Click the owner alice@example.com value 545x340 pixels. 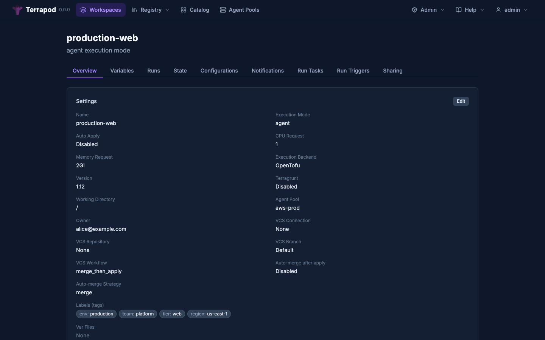[x=101, y=229]
